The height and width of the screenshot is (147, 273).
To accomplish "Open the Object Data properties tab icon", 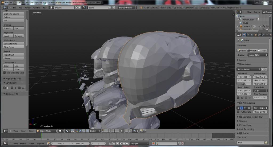I will (267, 35).
